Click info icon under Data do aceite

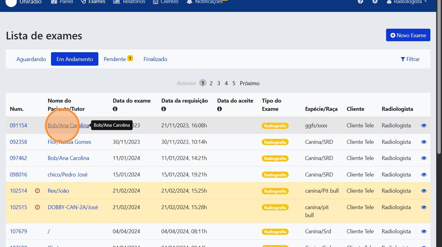coord(220,109)
